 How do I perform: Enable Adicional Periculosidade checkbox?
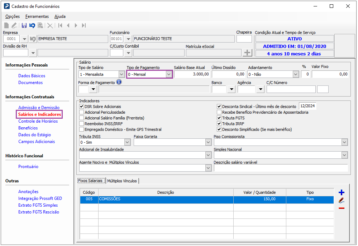pyautogui.click(x=82, y=112)
